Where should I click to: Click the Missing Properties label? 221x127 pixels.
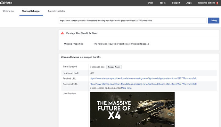pos(73,44)
